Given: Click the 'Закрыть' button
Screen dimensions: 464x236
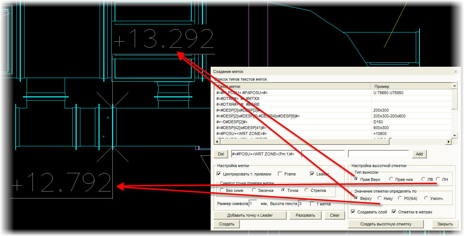Looking at the screenshot, I should pyautogui.click(x=445, y=224).
